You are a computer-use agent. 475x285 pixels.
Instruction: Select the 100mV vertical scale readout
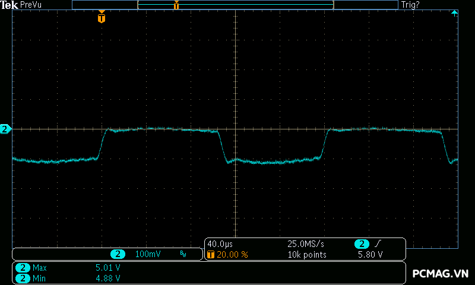(148, 254)
